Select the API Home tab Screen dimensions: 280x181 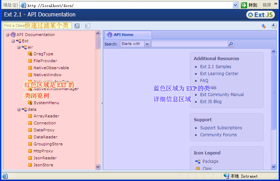pos(128,35)
